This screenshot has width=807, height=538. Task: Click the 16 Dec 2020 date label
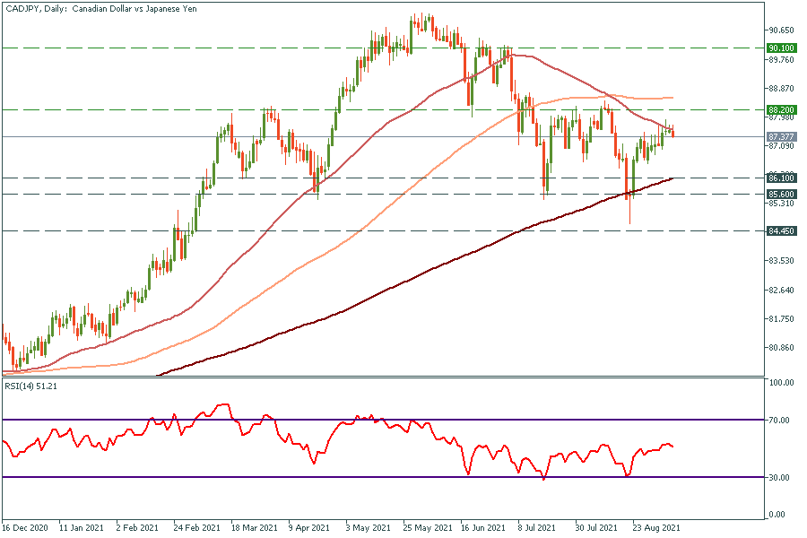25,529
